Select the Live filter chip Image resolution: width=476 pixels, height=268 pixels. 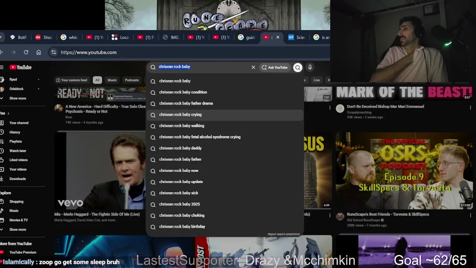coord(316,80)
